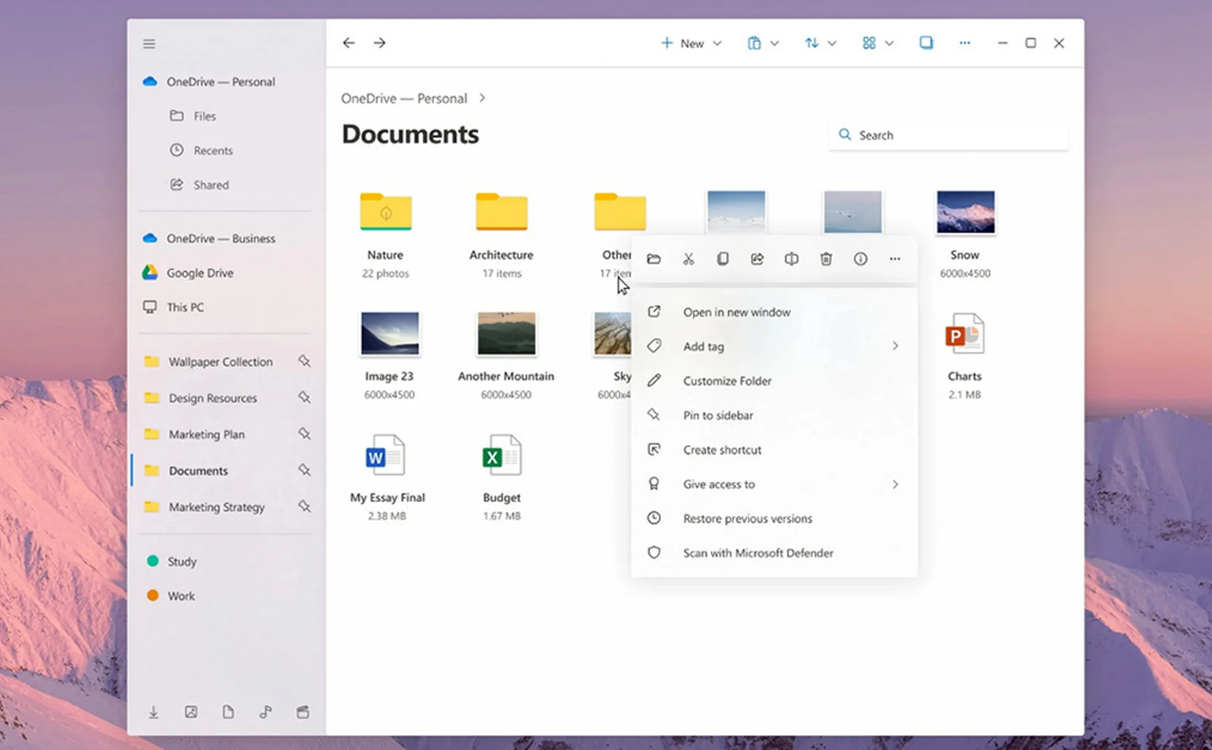Click the Properties info icon

860,258
